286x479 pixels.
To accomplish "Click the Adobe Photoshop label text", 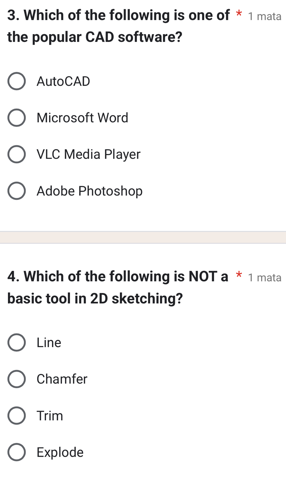I will coord(90,191).
